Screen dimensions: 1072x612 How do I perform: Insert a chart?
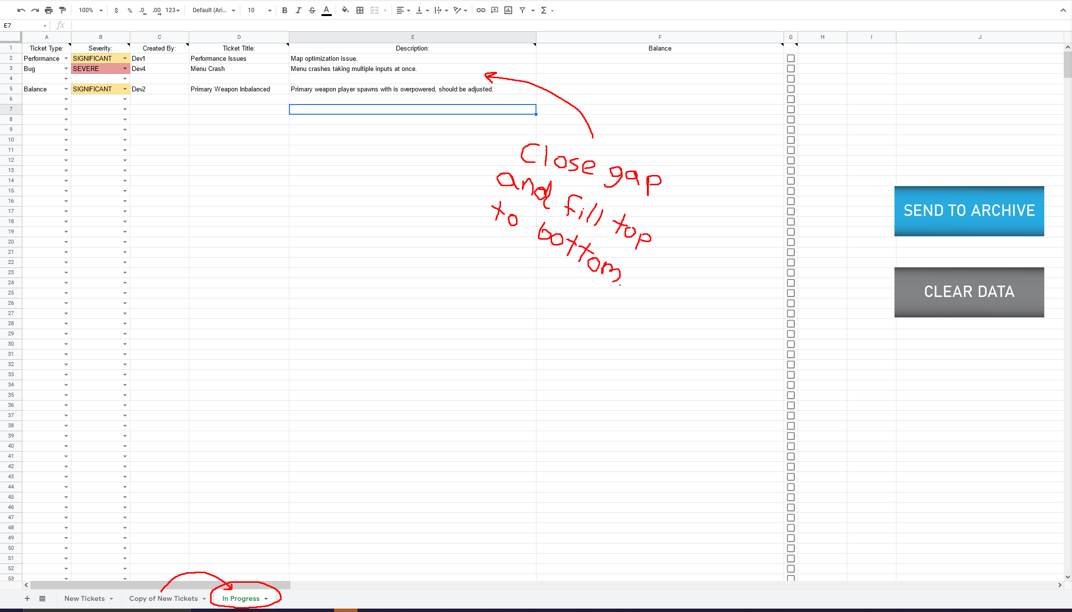click(508, 10)
